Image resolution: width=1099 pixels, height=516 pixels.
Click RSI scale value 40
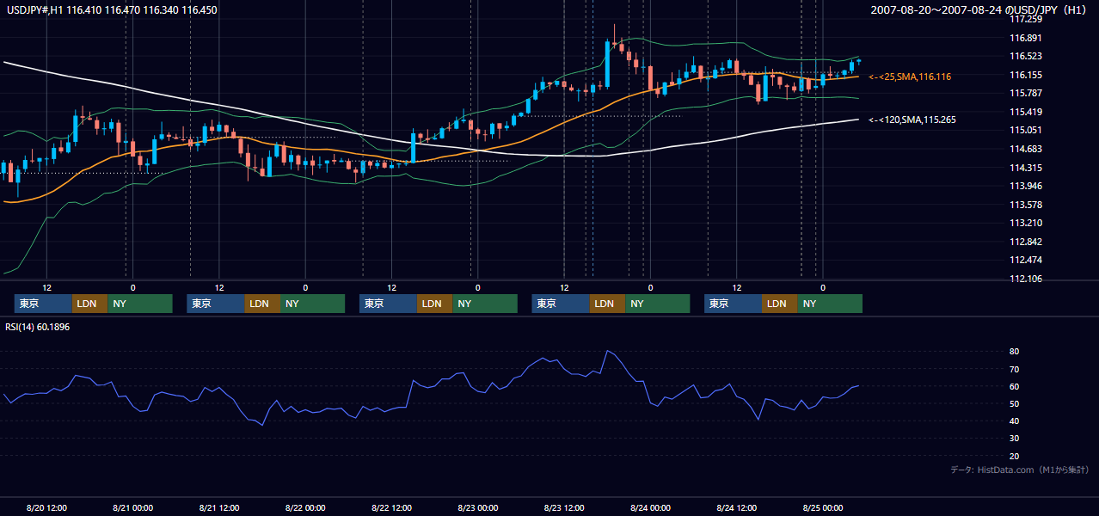1015,421
